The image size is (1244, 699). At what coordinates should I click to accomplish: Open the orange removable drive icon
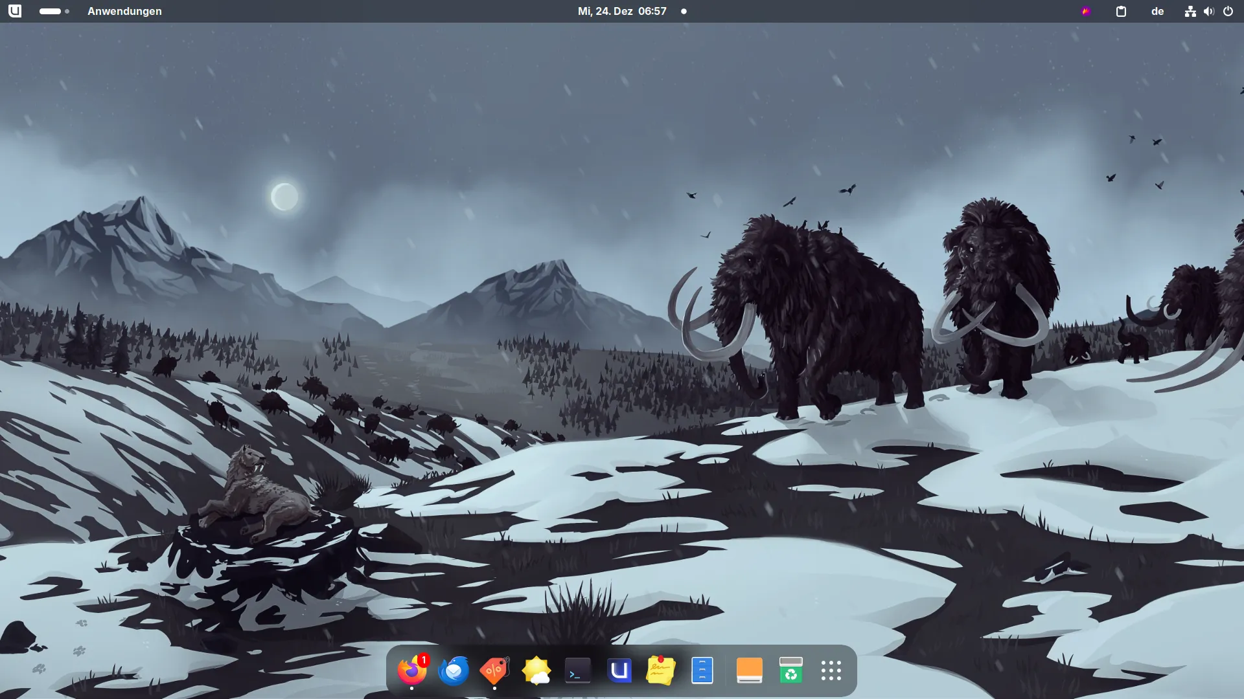(x=750, y=671)
